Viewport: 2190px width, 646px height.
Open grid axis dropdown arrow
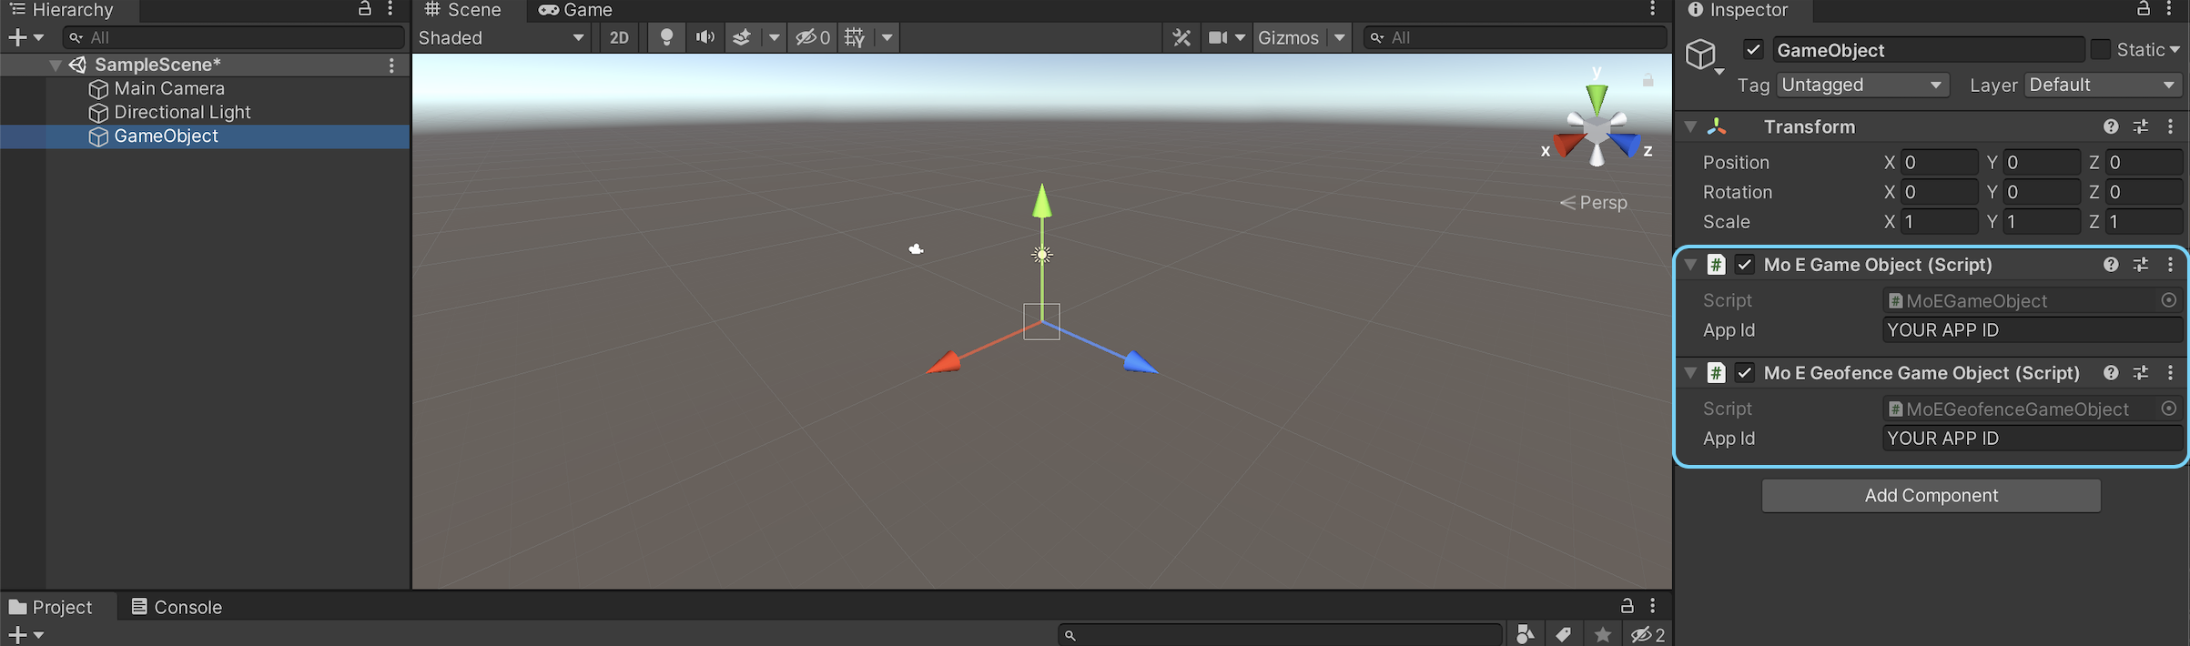point(887,37)
